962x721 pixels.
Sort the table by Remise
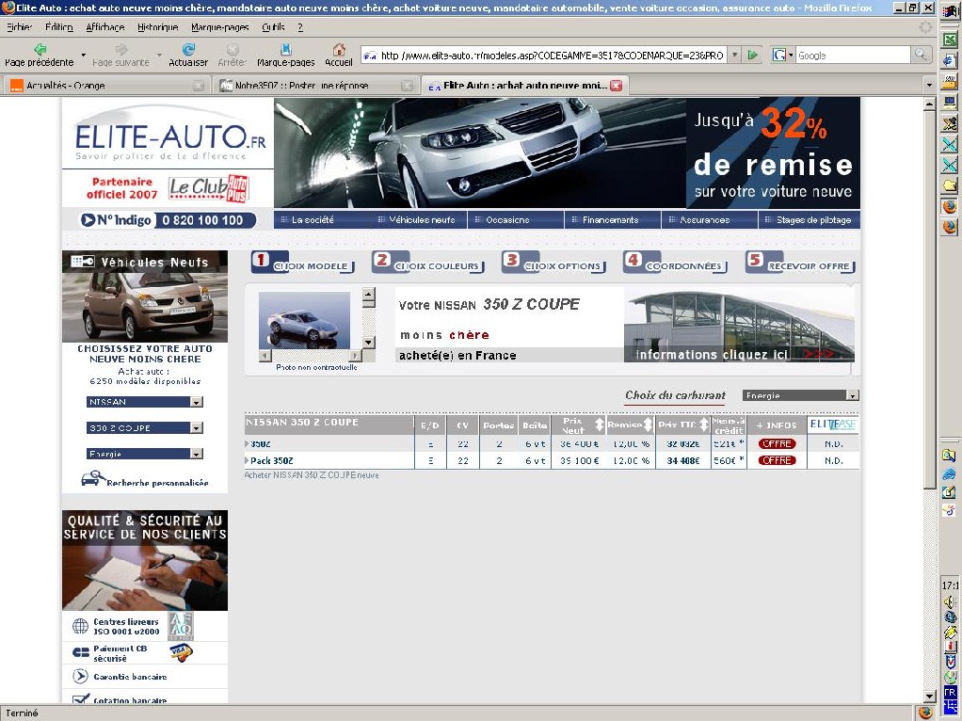(648, 425)
